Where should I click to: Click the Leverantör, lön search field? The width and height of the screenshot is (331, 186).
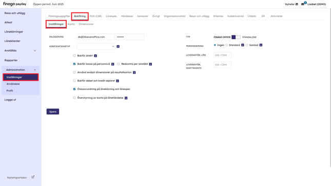pyautogui.click(x=223, y=55)
